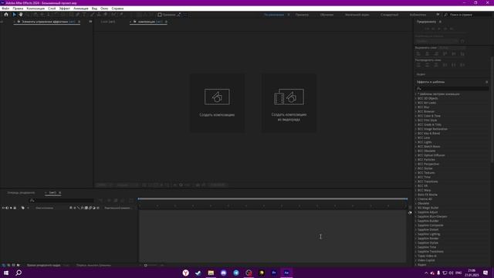Click the After Effects taskbar icon
This screenshot has height=278, width=494.
click(x=286, y=273)
